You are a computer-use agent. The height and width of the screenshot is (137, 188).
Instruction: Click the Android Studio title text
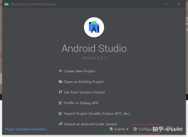tap(94, 48)
